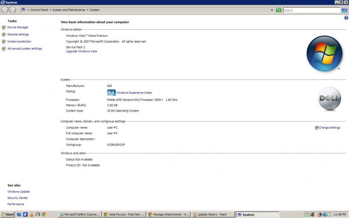
Task: Click the System taskbar button
Action: click(x=257, y=214)
